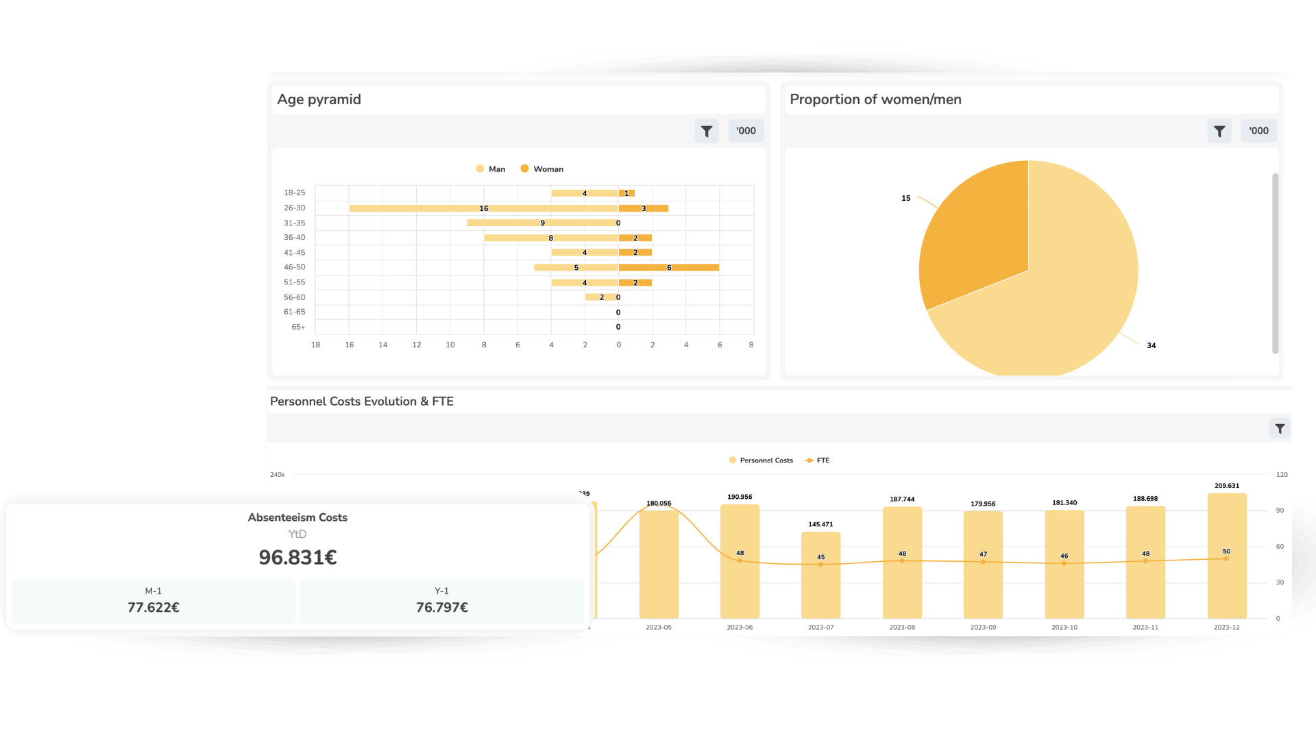Open the Personnel Costs Evolution filter icon
1316x740 pixels.
[x=1280, y=429]
